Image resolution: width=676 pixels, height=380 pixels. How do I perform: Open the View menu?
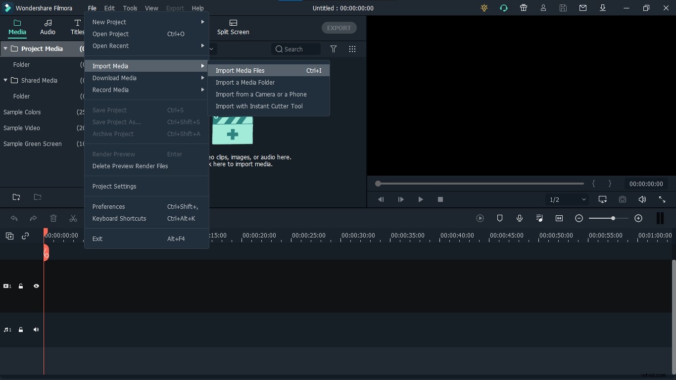click(151, 8)
